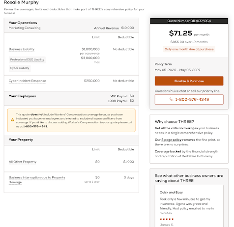Open the Professional E&O Liability tag
234x227 pixels.
27,59
